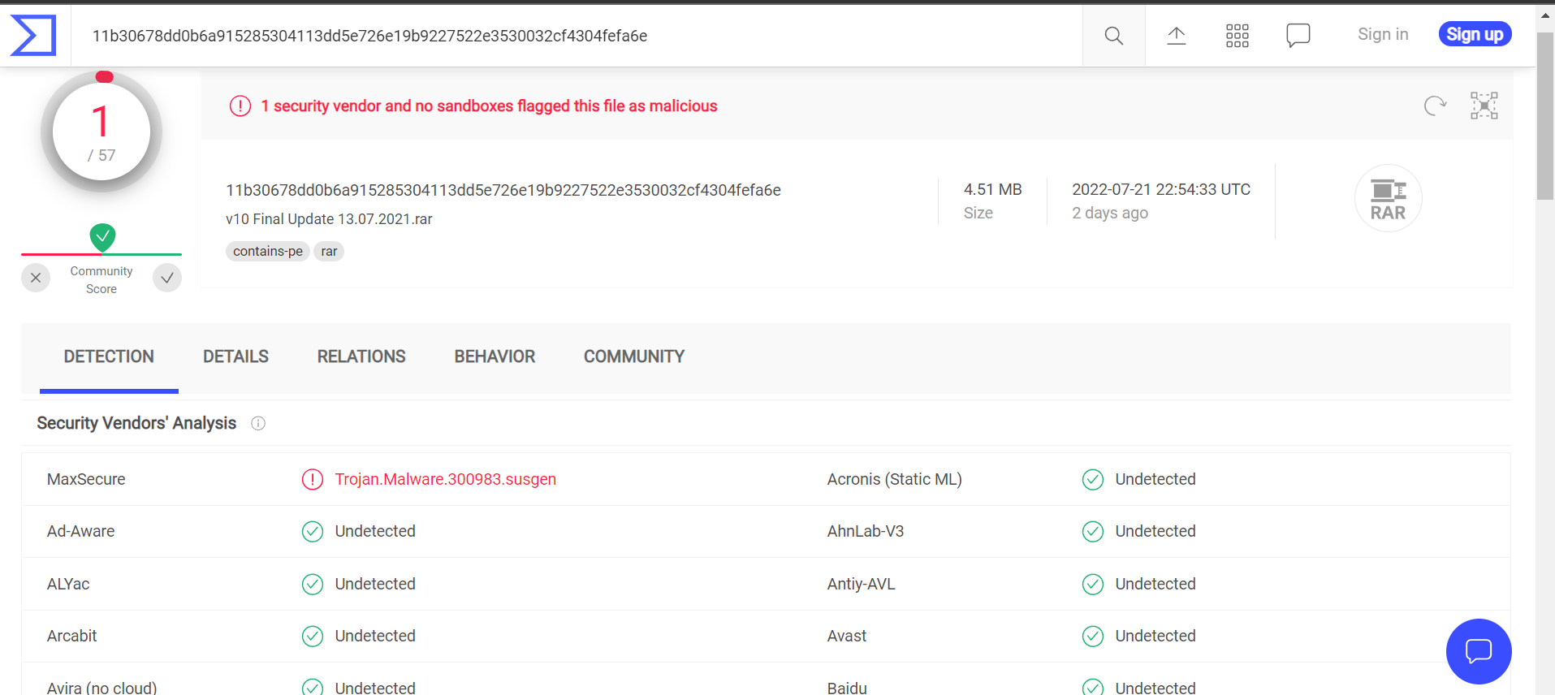Image resolution: width=1555 pixels, height=695 pixels.
Task: Reanalyze the file with refresh icon
Action: (x=1436, y=106)
